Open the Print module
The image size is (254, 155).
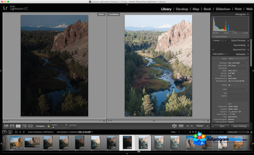click(x=238, y=9)
